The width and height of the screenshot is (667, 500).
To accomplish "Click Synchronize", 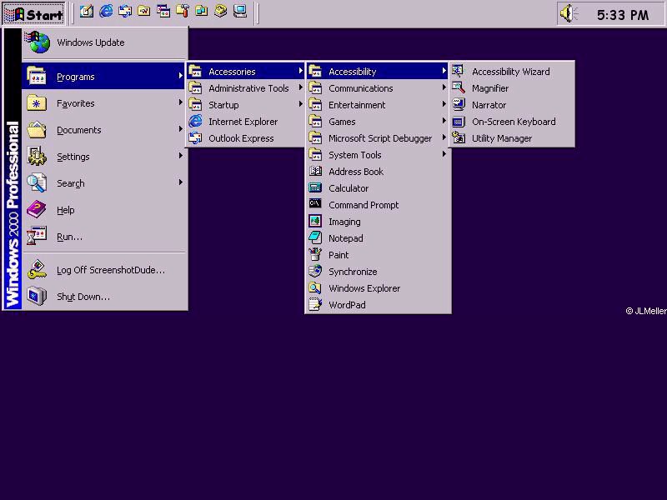I will tap(378, 272).
